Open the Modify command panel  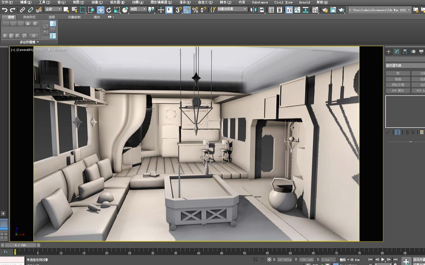coord(396,51)
